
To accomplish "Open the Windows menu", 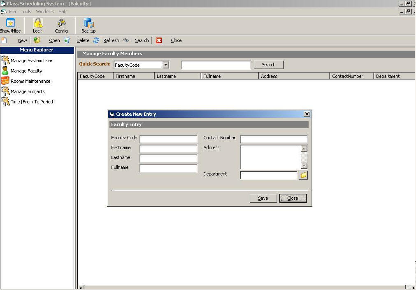I will pos(45,12).
